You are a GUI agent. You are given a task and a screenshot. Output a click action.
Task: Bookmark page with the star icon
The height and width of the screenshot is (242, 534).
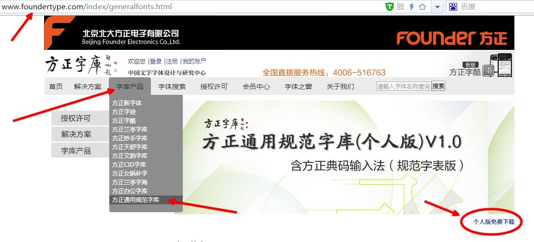click(x=422, y=6)
